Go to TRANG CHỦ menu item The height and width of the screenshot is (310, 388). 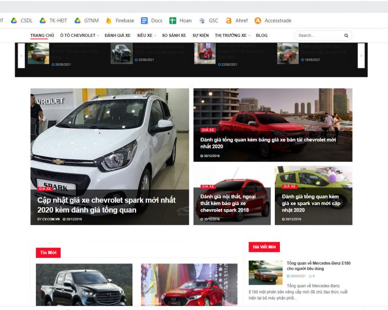[42, 35]
